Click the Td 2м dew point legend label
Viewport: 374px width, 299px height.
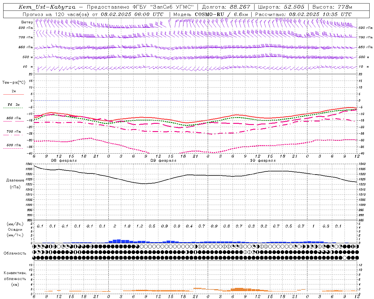pos(14,105)
